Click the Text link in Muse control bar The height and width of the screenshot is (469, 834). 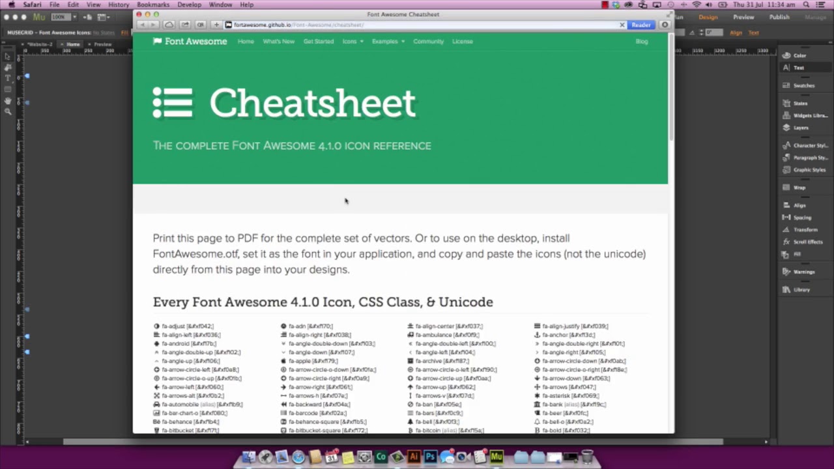[754, 33]
